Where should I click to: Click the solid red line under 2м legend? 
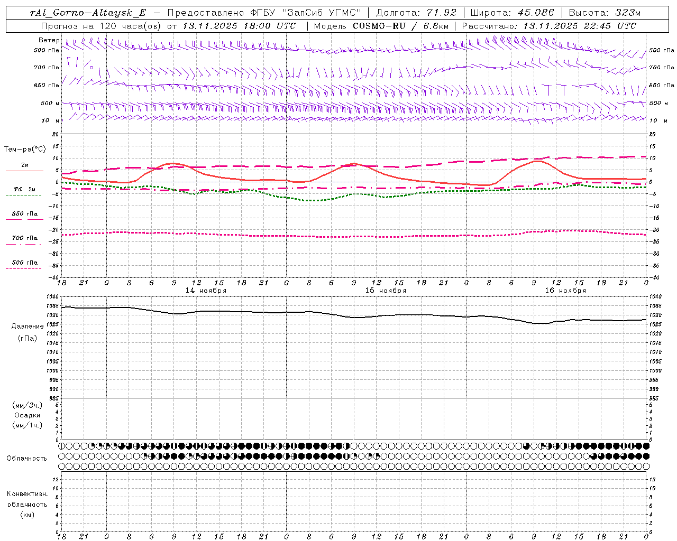tap(24, 171)
